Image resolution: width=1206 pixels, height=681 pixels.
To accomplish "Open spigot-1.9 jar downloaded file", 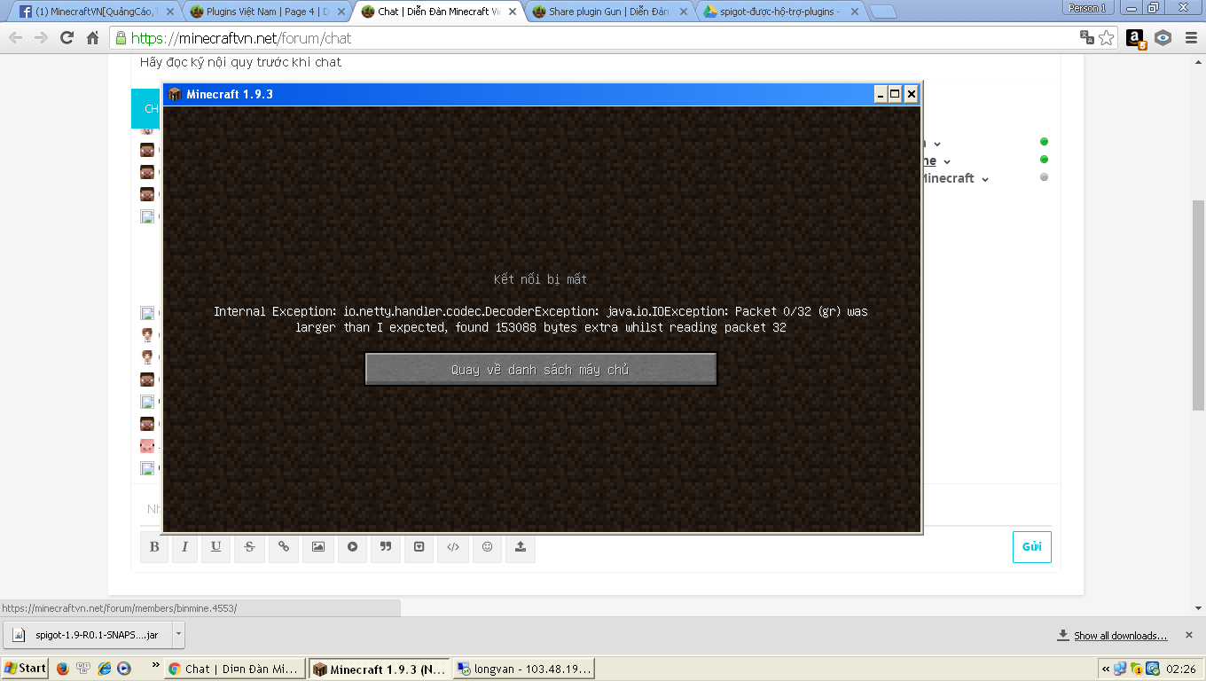I will 87,634.
